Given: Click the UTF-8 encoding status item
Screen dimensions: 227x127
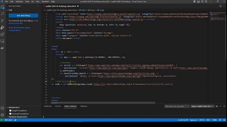Looking at the screenshot, I should click(202, 120).
